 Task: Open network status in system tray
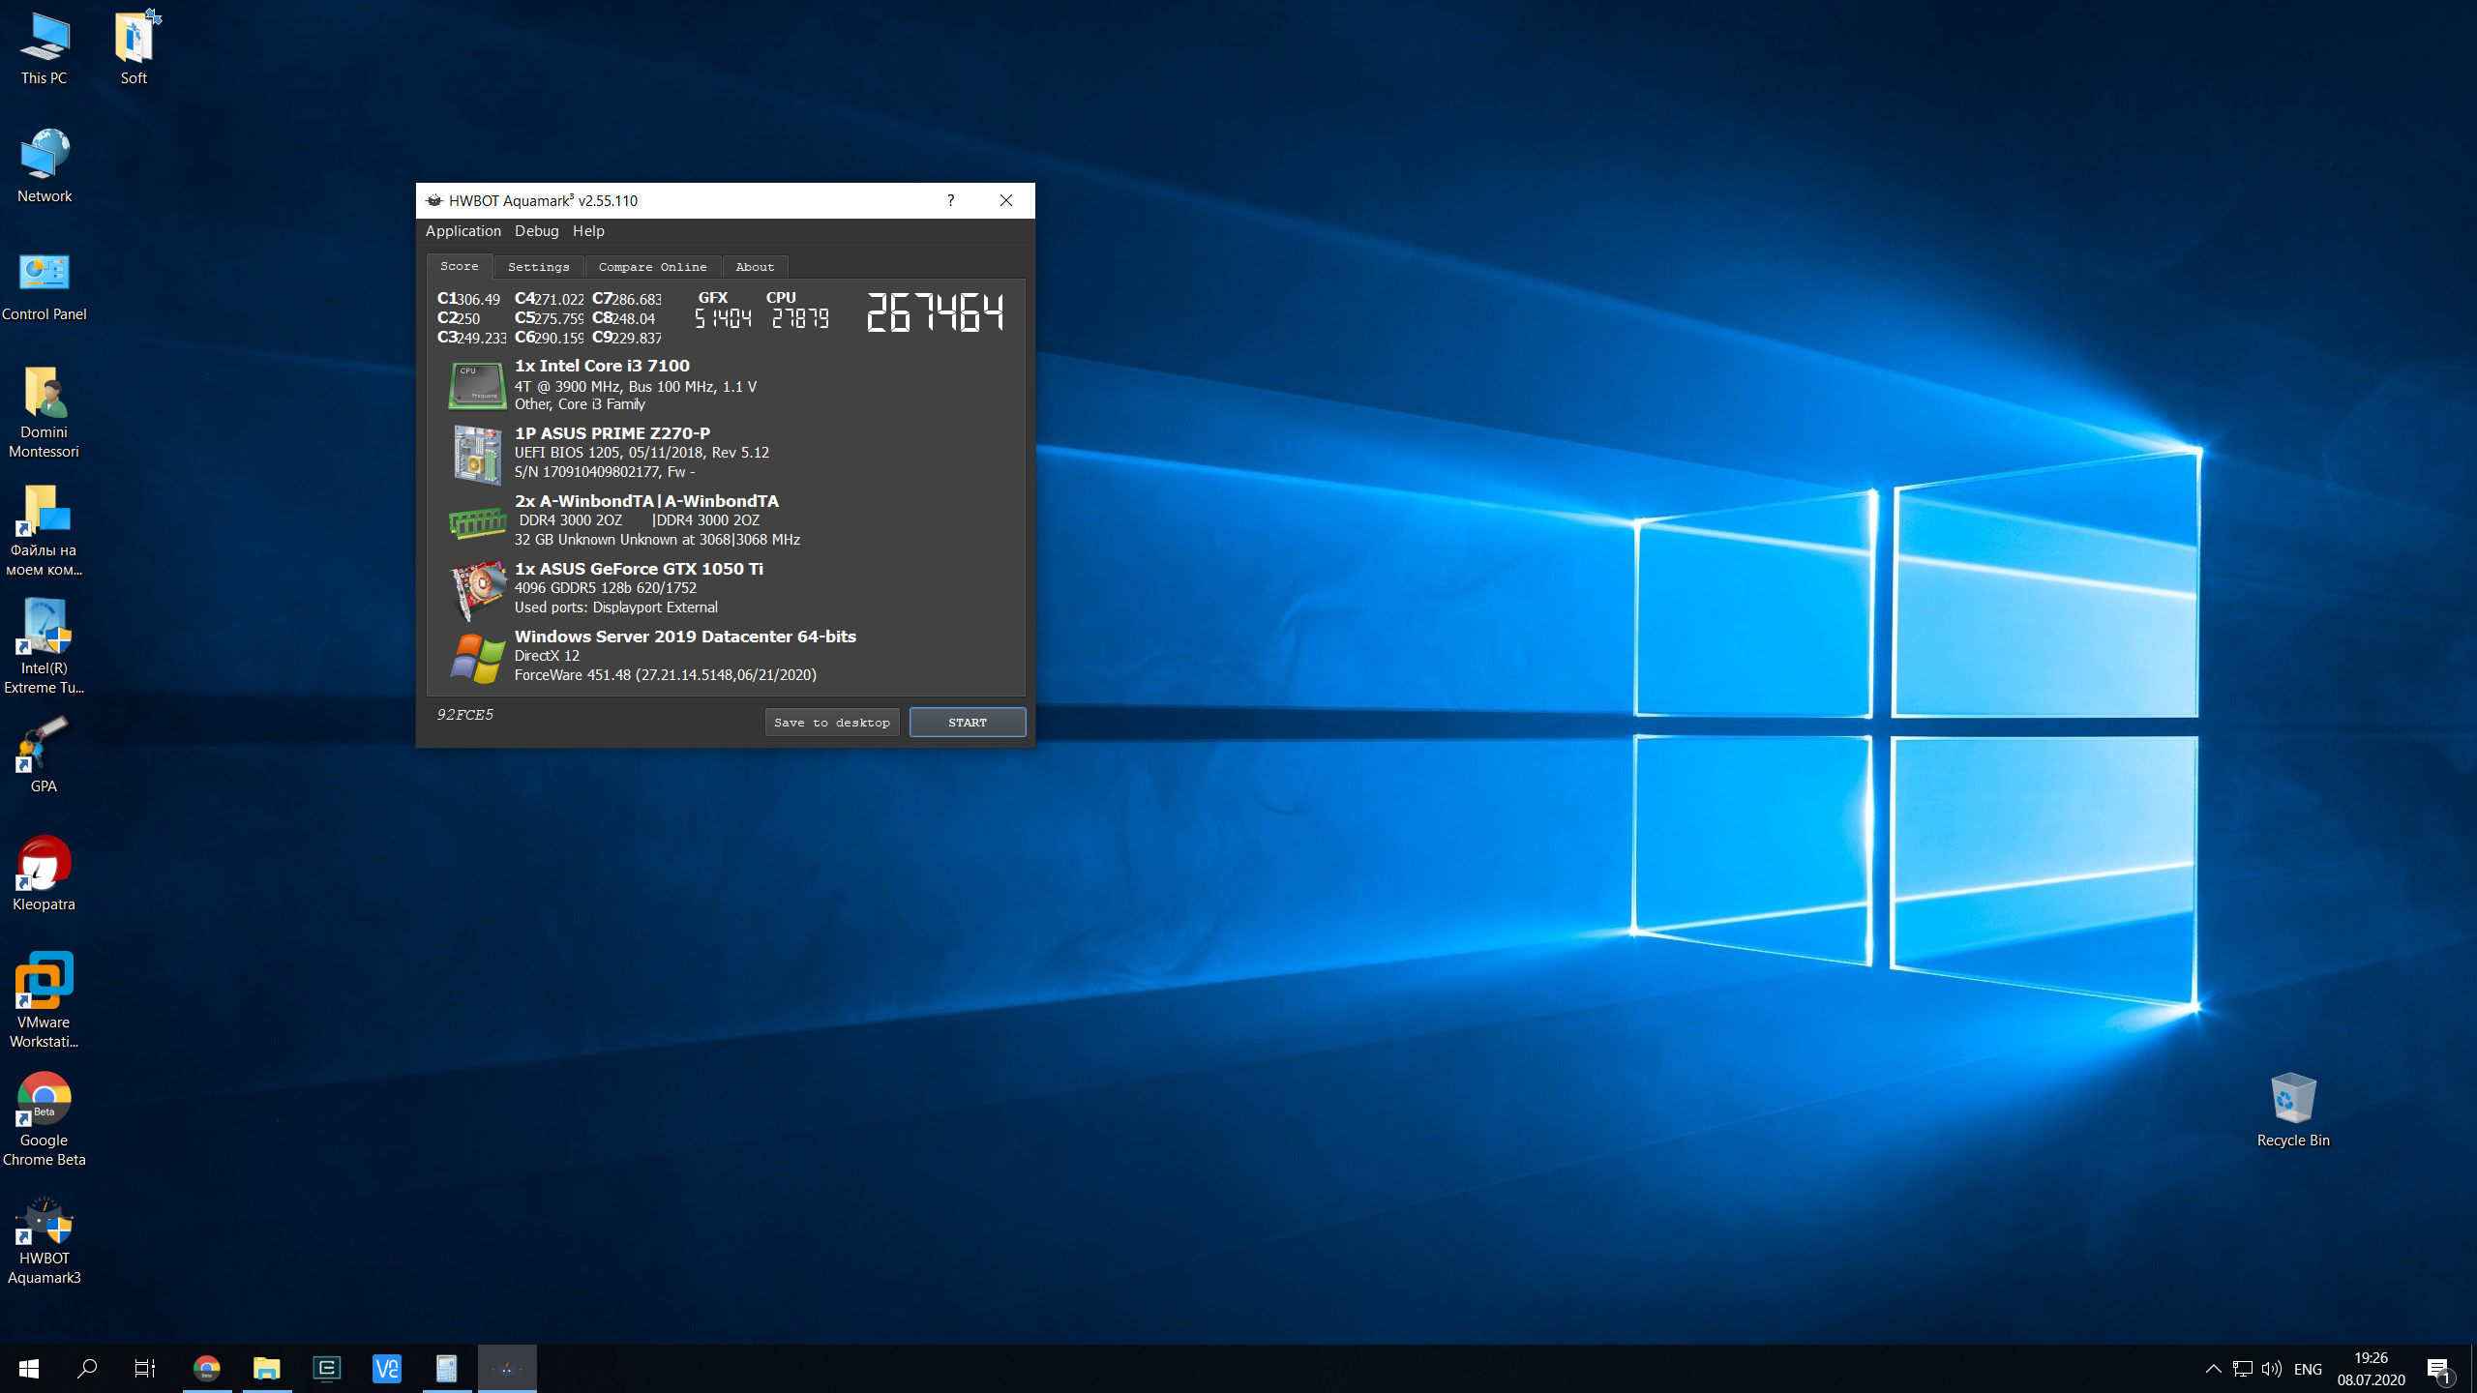pos(2243,1368)
